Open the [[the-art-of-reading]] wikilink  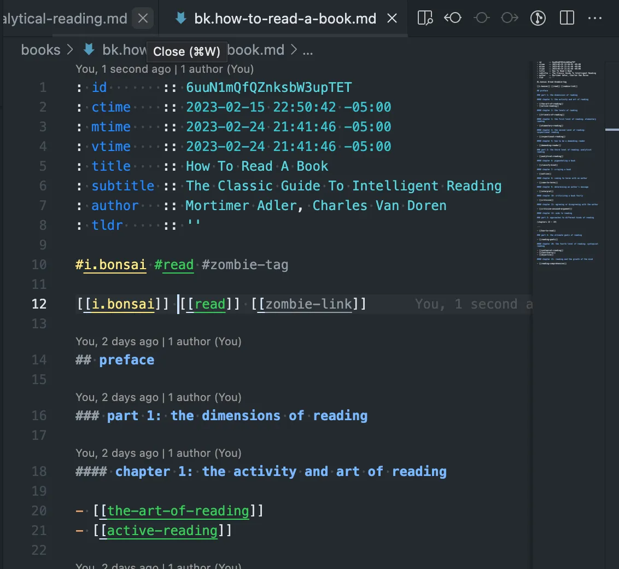pyautogui.click(x=178, y=510)
